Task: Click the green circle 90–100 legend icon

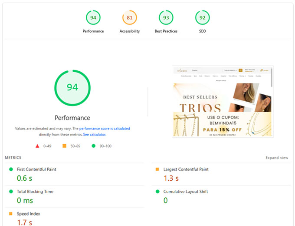Action: pos(94,146)
